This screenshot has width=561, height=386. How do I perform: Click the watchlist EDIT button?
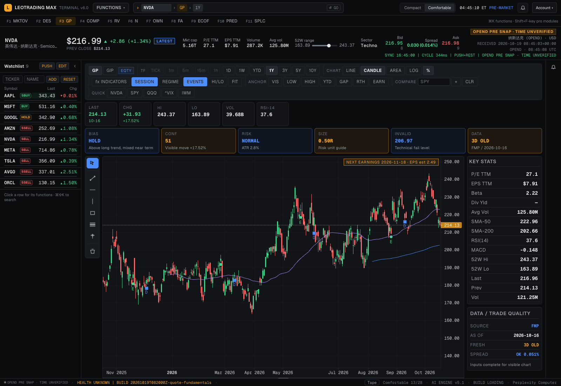pyautogui.click(x=62, y=66)
